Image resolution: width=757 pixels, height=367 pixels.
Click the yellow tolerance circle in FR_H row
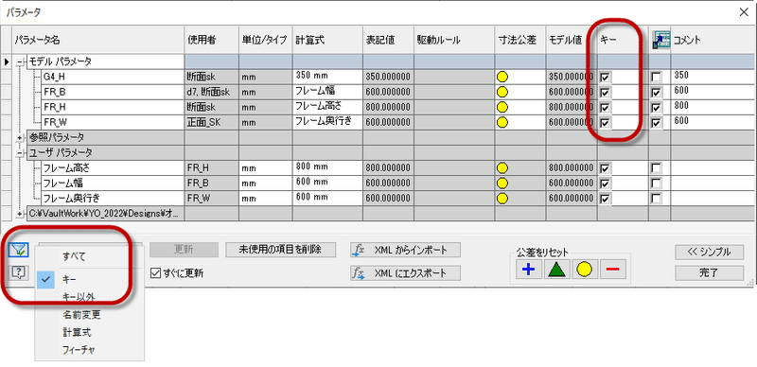click(x=502, y=107)
